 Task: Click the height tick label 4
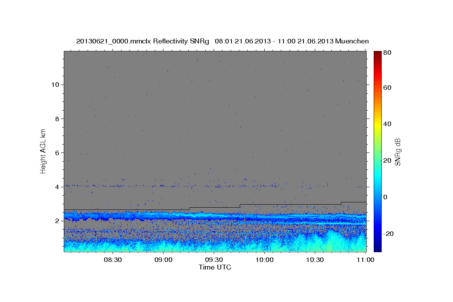tap(57, 187)
